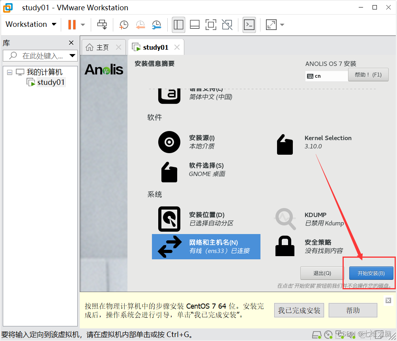Send Ctrl+Alt+Del to the VM
Viewport: 397px width, 341px height.
pos(102,24)
